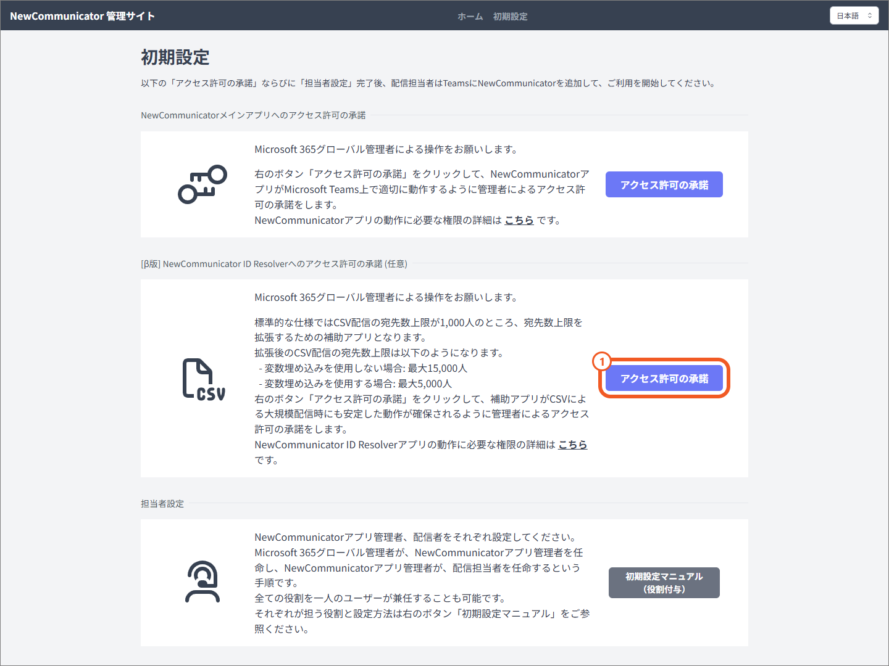Open こちら link for ID Resolver permissions
The height and width of the screenshot is (666, 889).
point(573,445)
